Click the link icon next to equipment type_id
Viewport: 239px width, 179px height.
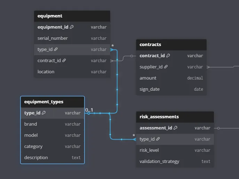tap(56, 49)
